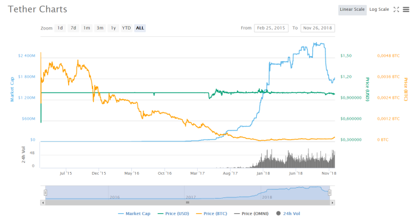Image resolution: width=418 pixels, height=219 pixels.
Task: Select the 7d zoom range
Action: [73, 28]
